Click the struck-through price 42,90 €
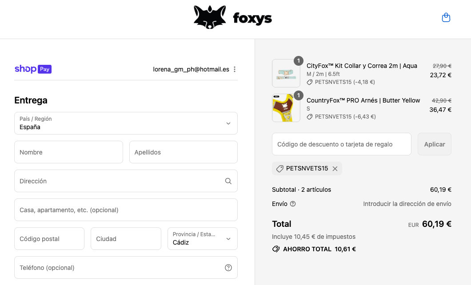This screenshot has width=471, height=285. pos(442,100)
